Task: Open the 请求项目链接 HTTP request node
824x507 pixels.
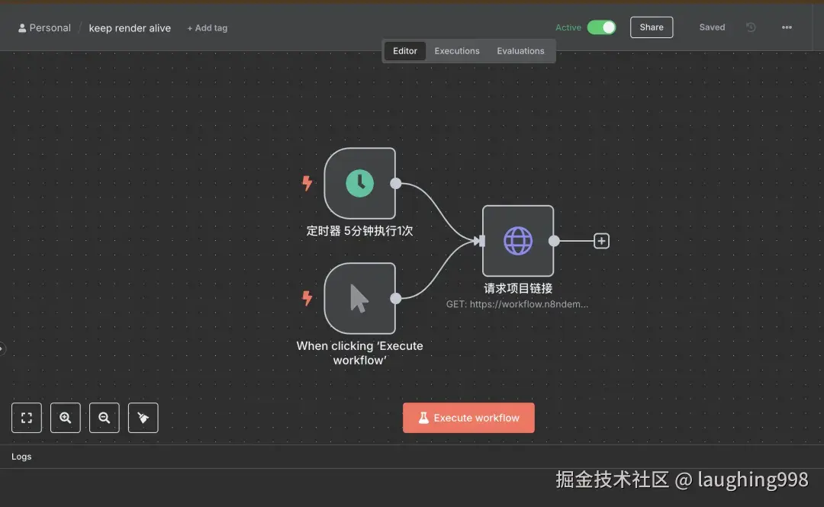Action: tap(518, 241)
